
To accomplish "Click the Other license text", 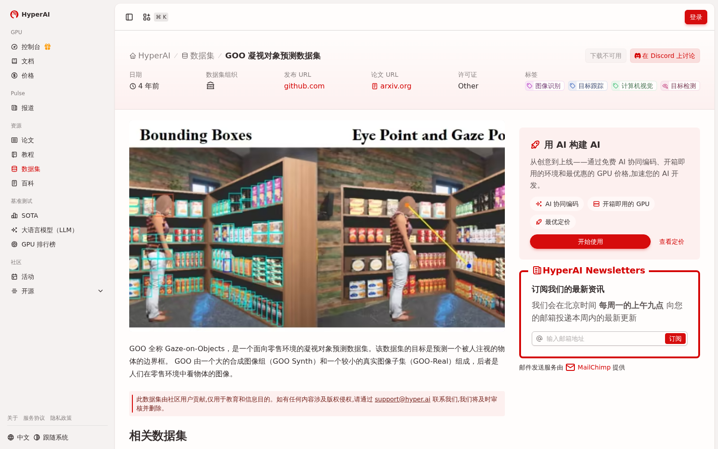I will 468,86.
